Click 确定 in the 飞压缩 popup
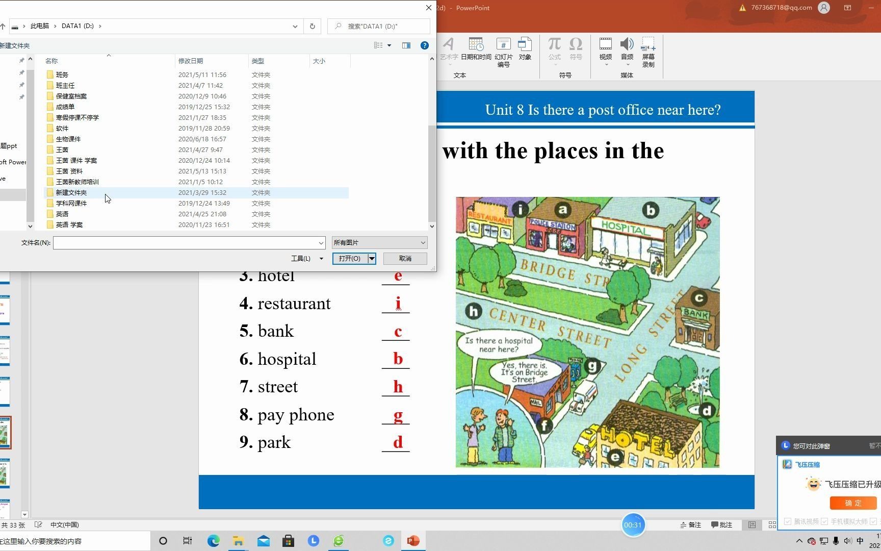The width and height of the screenshot is (881, 551). click(x=853, y=503)
